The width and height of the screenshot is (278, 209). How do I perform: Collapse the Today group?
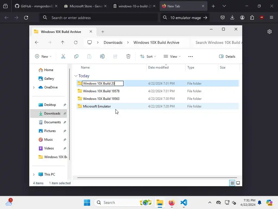tap(76, 76)
